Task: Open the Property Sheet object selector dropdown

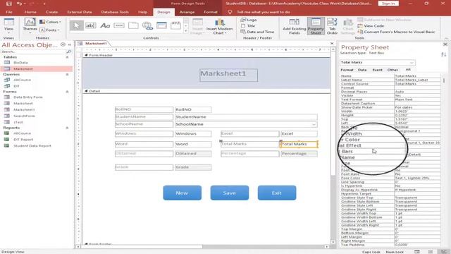Action: point(412,63)
